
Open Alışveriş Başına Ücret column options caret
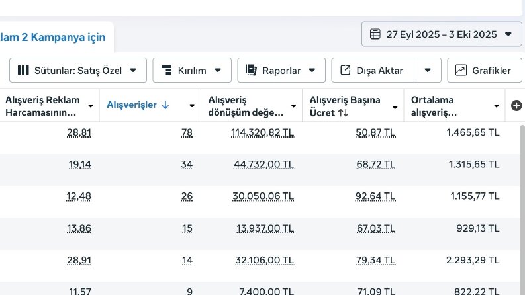click(395, 107)
